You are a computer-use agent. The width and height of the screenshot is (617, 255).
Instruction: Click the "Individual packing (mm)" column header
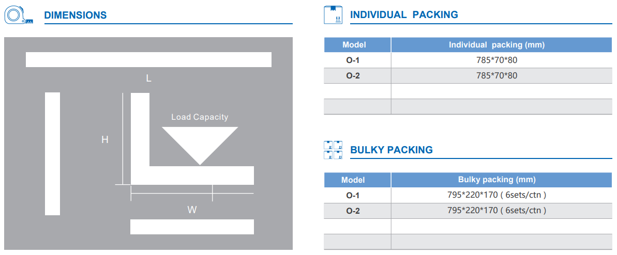496,45
